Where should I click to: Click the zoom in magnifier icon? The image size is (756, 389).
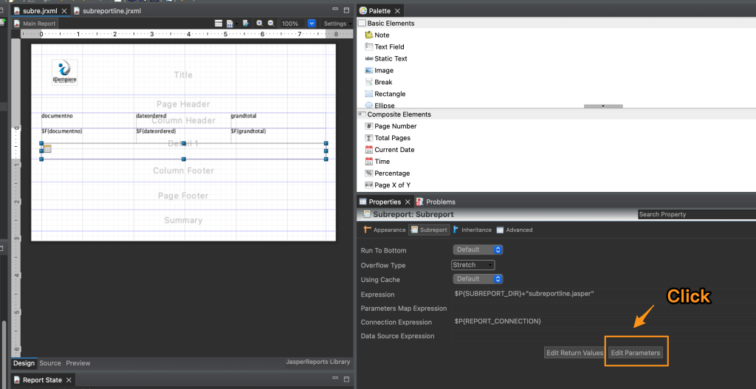pos(259,23)
